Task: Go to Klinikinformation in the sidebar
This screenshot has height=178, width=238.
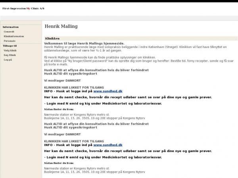Action: [14, 36]
